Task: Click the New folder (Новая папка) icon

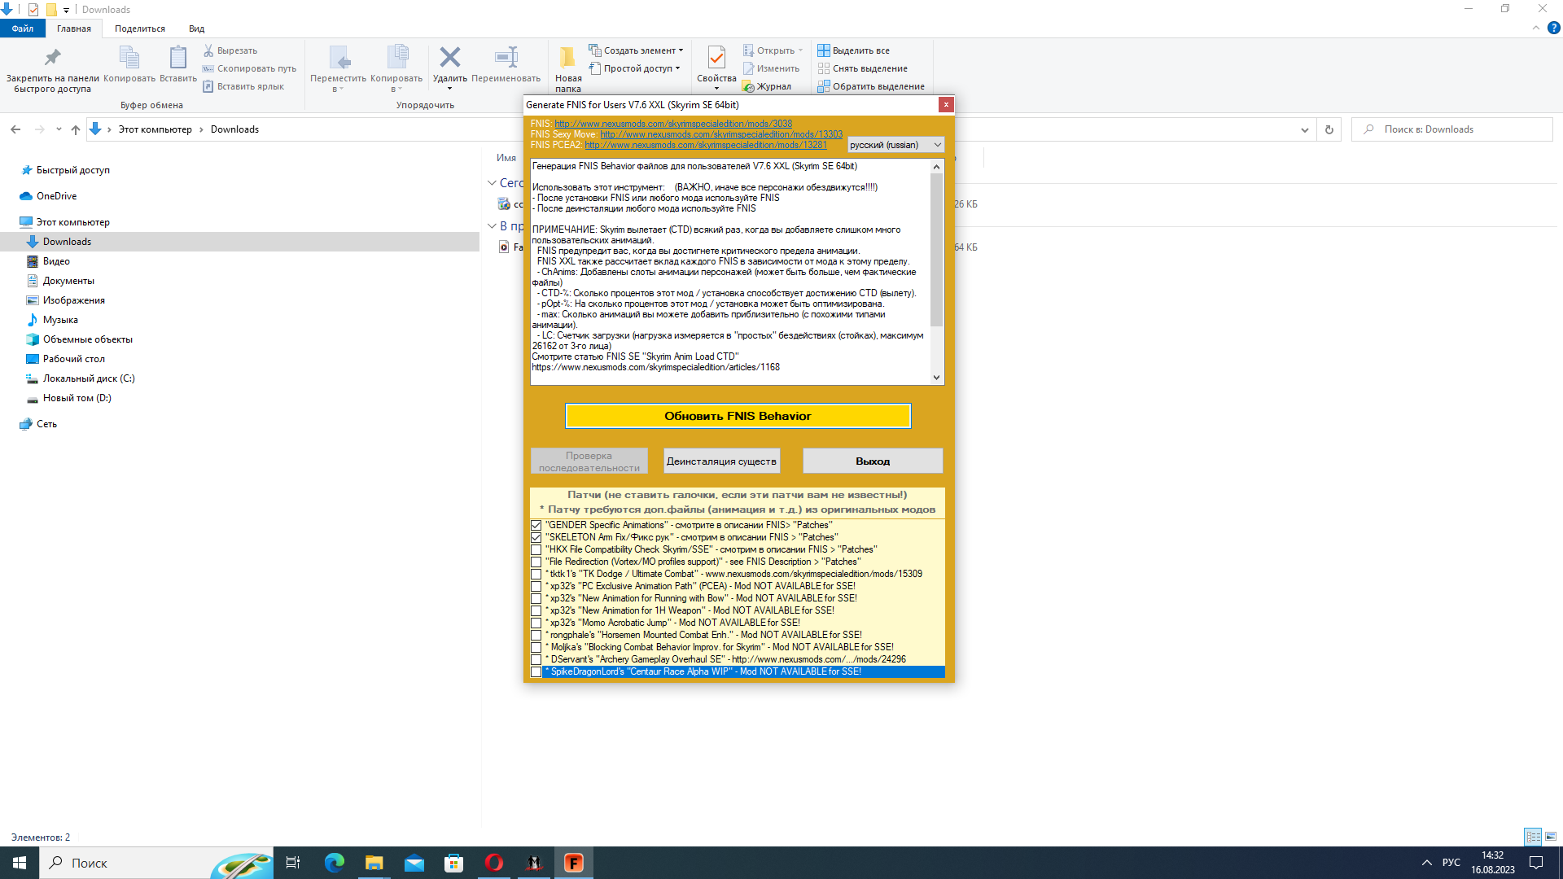Action: tap(567, 59)
